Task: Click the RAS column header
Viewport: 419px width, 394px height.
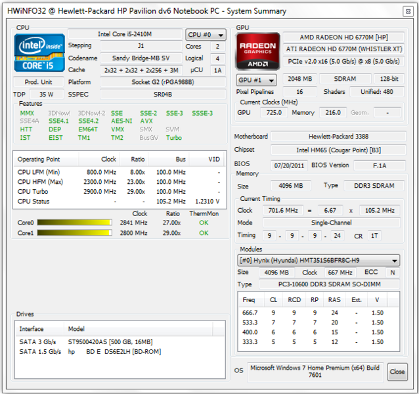Action: click(x=334, y=300)
